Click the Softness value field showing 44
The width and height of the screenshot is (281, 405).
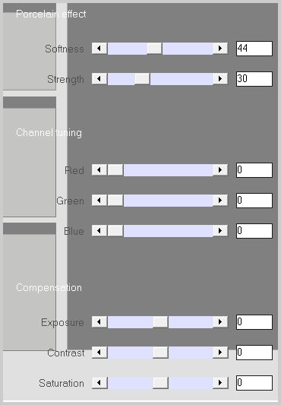click(254, 49)
